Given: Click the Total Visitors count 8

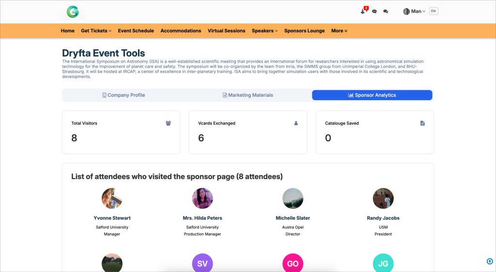Looking at the screenshot, I should (x=74, y=138).
